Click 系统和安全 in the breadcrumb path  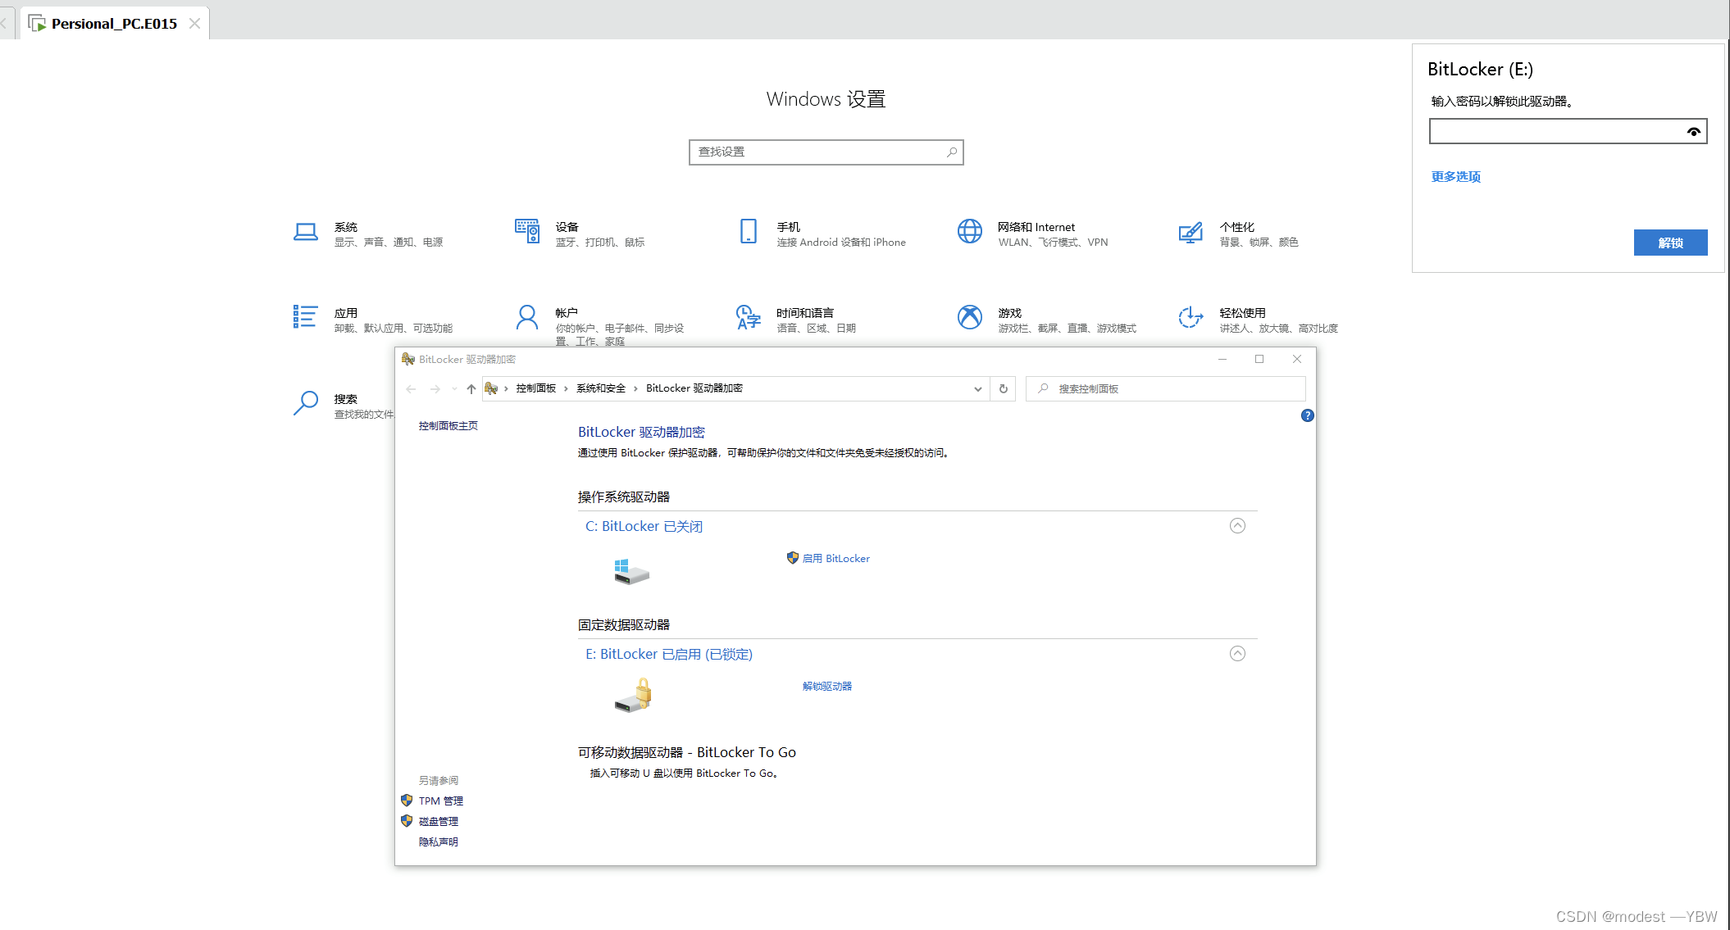pos(600,388)
